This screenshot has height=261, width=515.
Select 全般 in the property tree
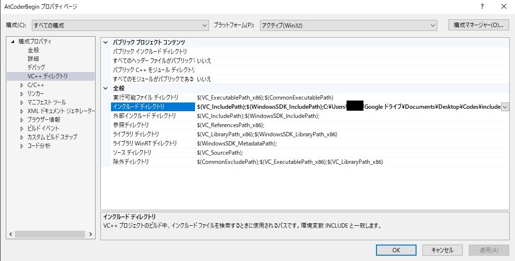[33, 50]
